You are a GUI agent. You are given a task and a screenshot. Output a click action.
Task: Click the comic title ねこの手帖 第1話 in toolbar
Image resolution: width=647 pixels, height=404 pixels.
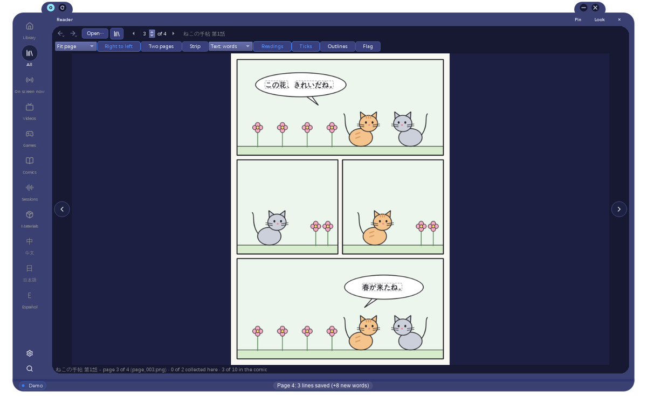point(204,33)
